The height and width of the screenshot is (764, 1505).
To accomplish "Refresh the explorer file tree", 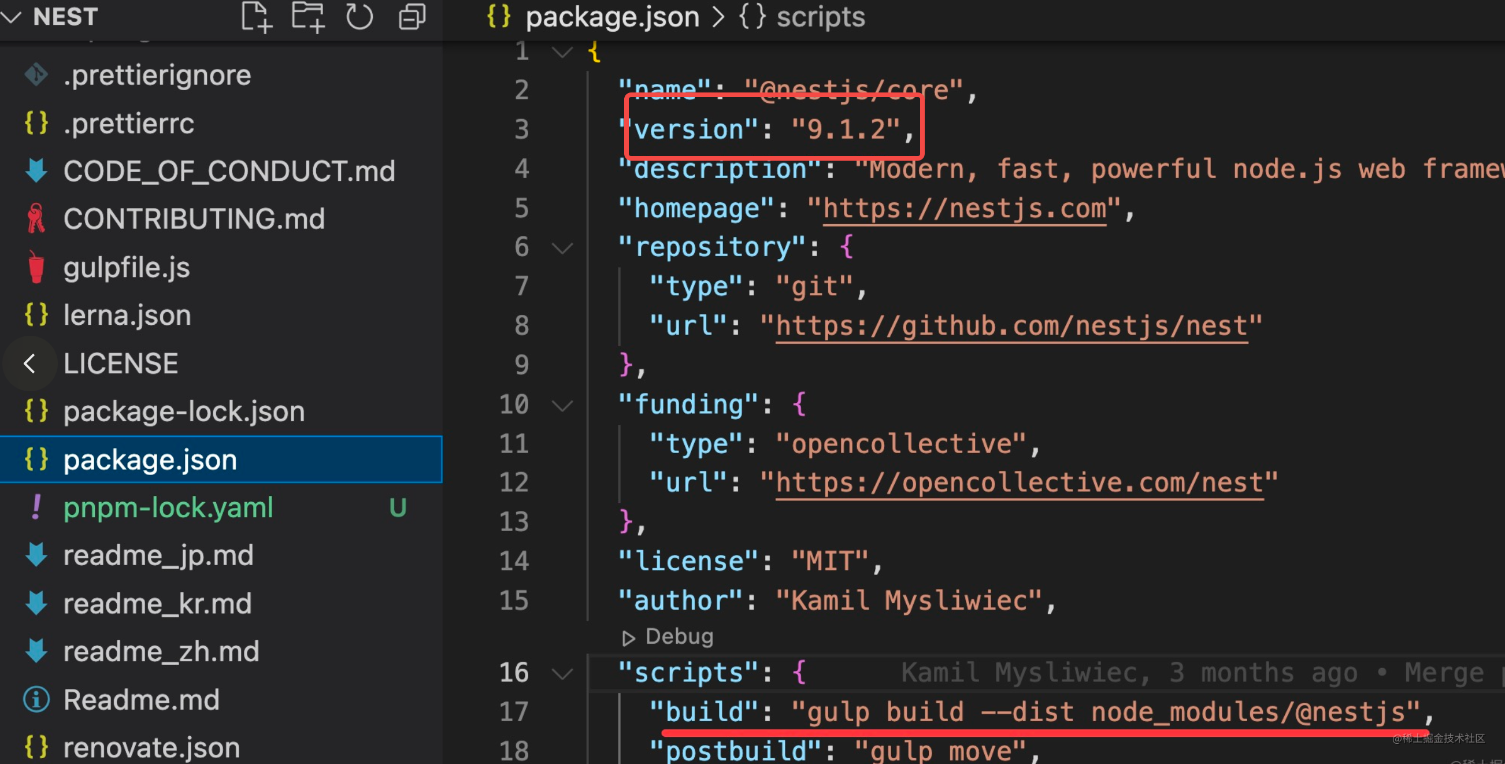I will click(x=359, y=17).
